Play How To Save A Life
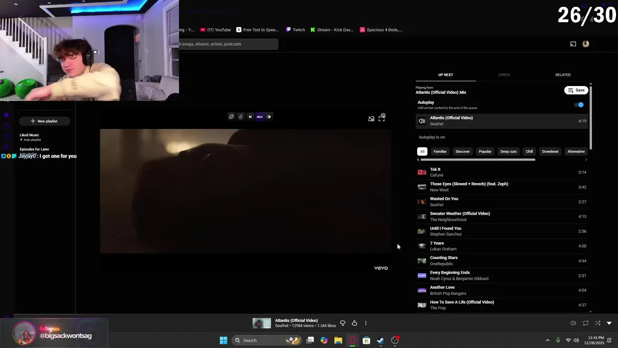Screen dimensions: 618x348 502,305
